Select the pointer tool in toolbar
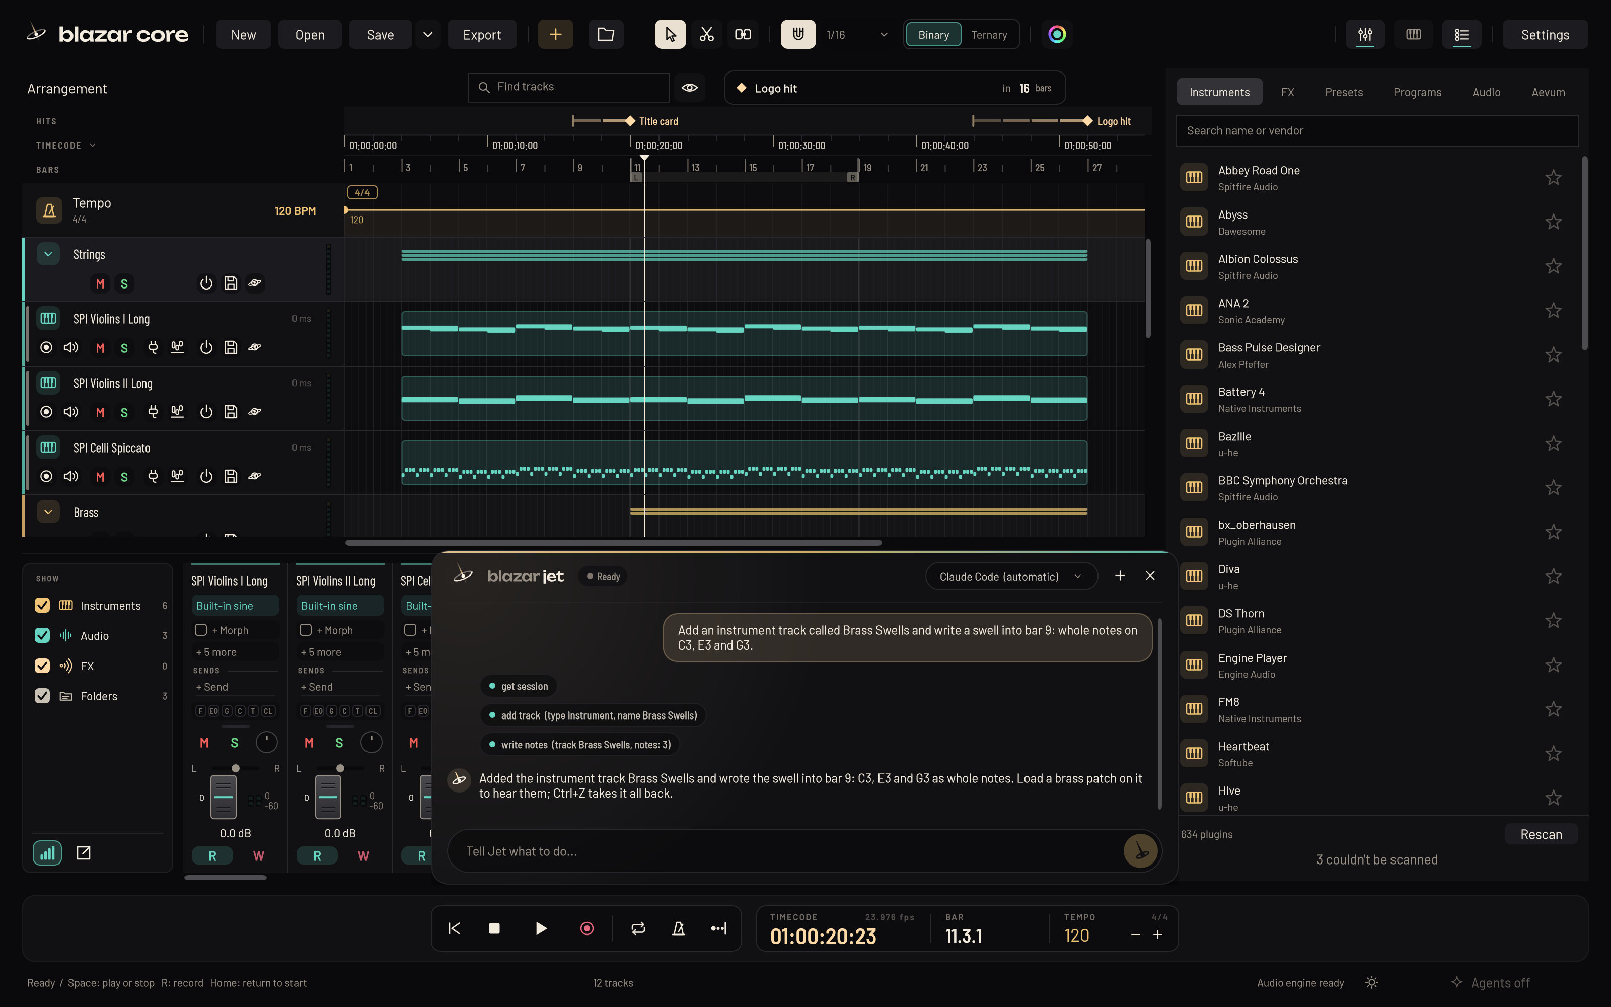 coord(670,35)
